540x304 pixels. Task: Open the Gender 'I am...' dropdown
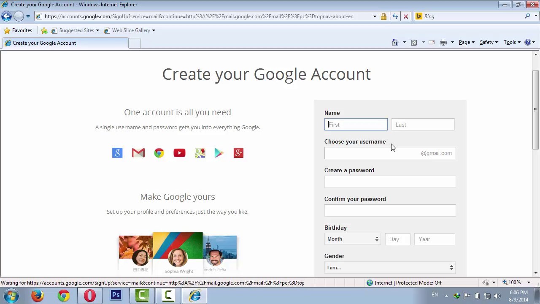[x=390, y=268]
